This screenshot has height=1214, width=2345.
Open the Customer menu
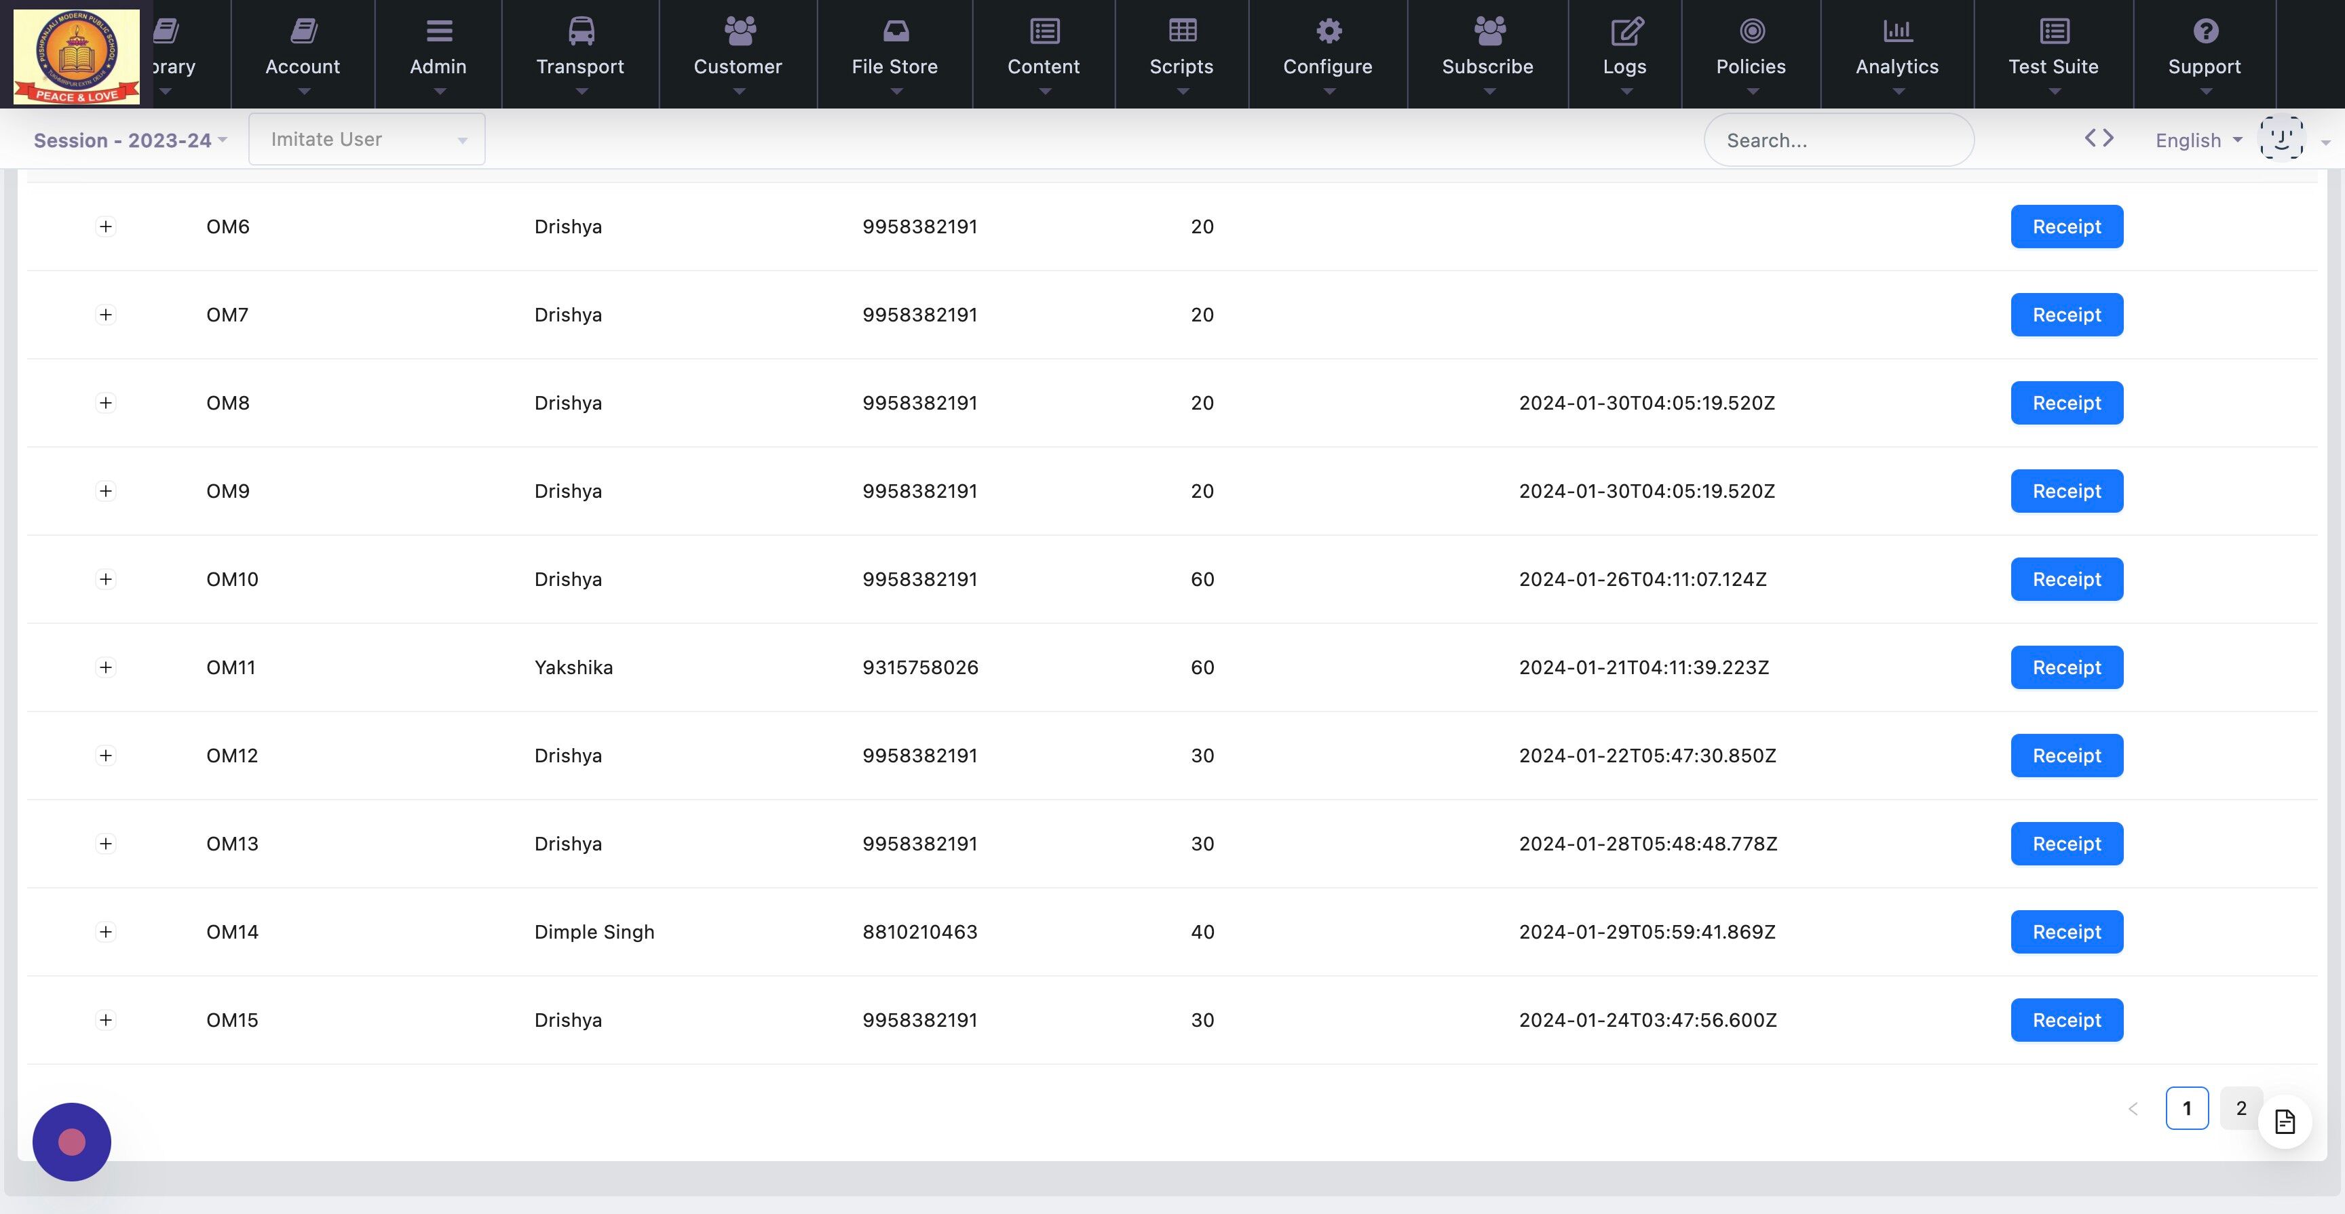click(738, 55)
